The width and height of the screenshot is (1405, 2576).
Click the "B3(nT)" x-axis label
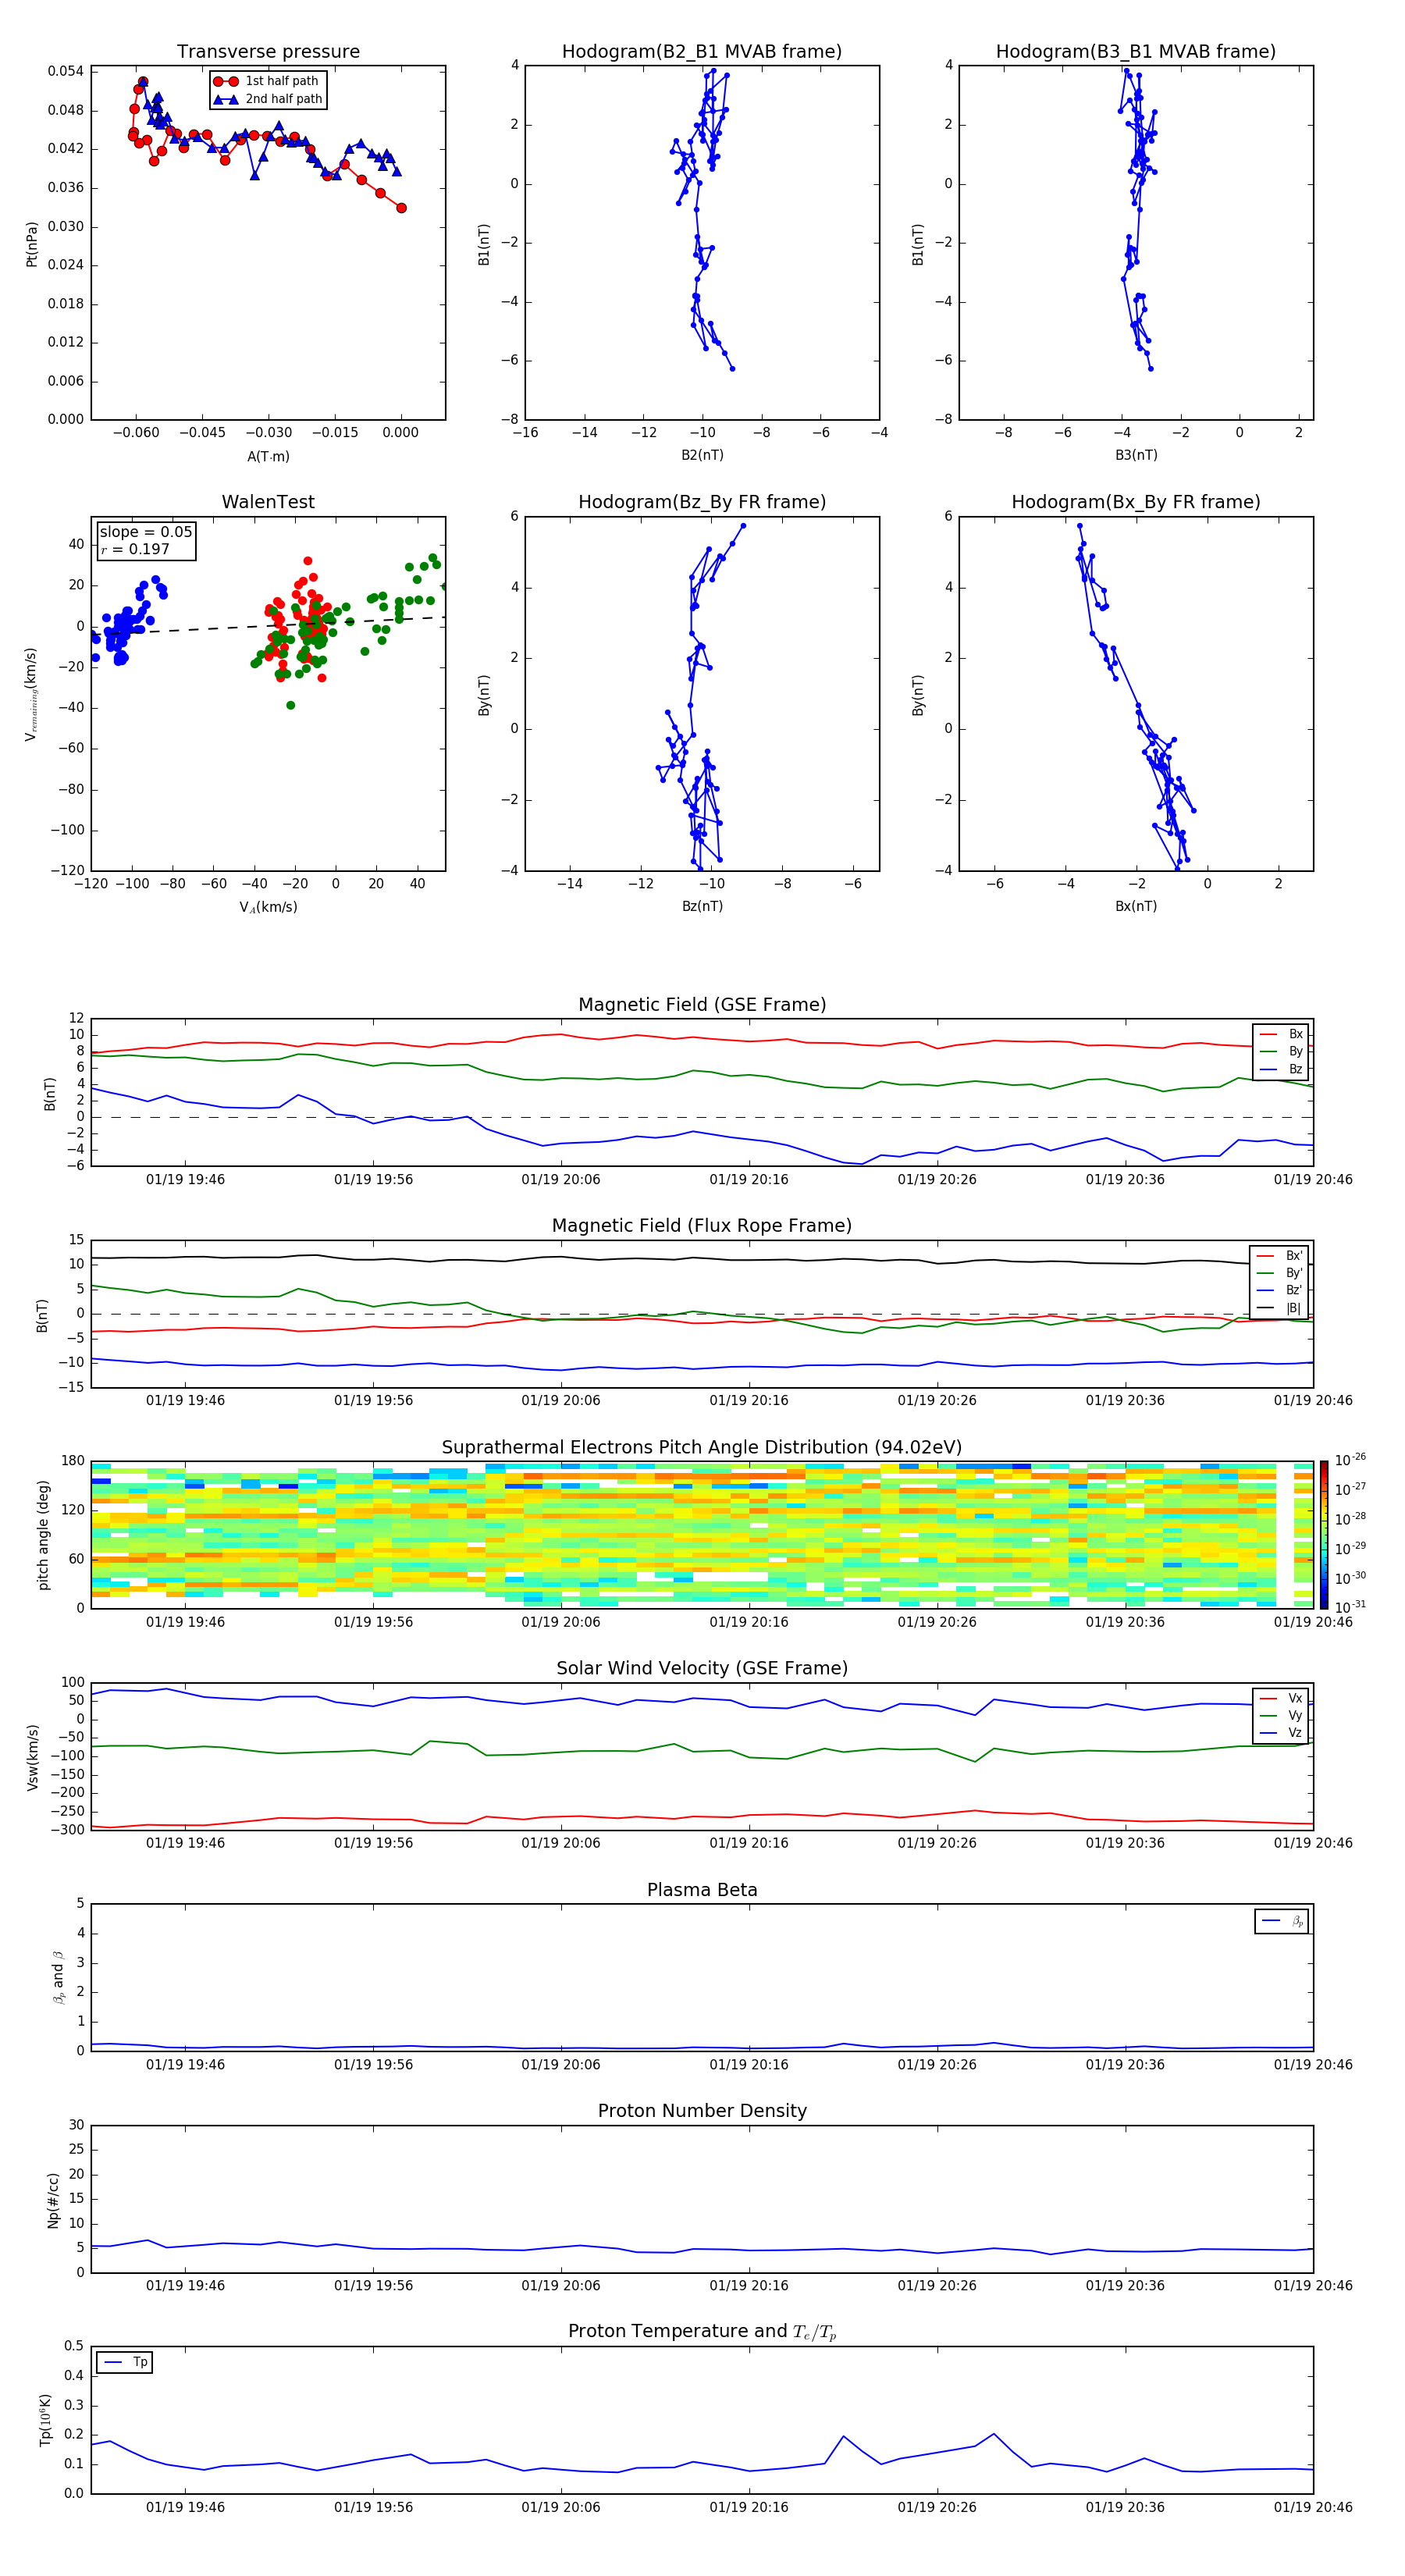coord(1136,455)
